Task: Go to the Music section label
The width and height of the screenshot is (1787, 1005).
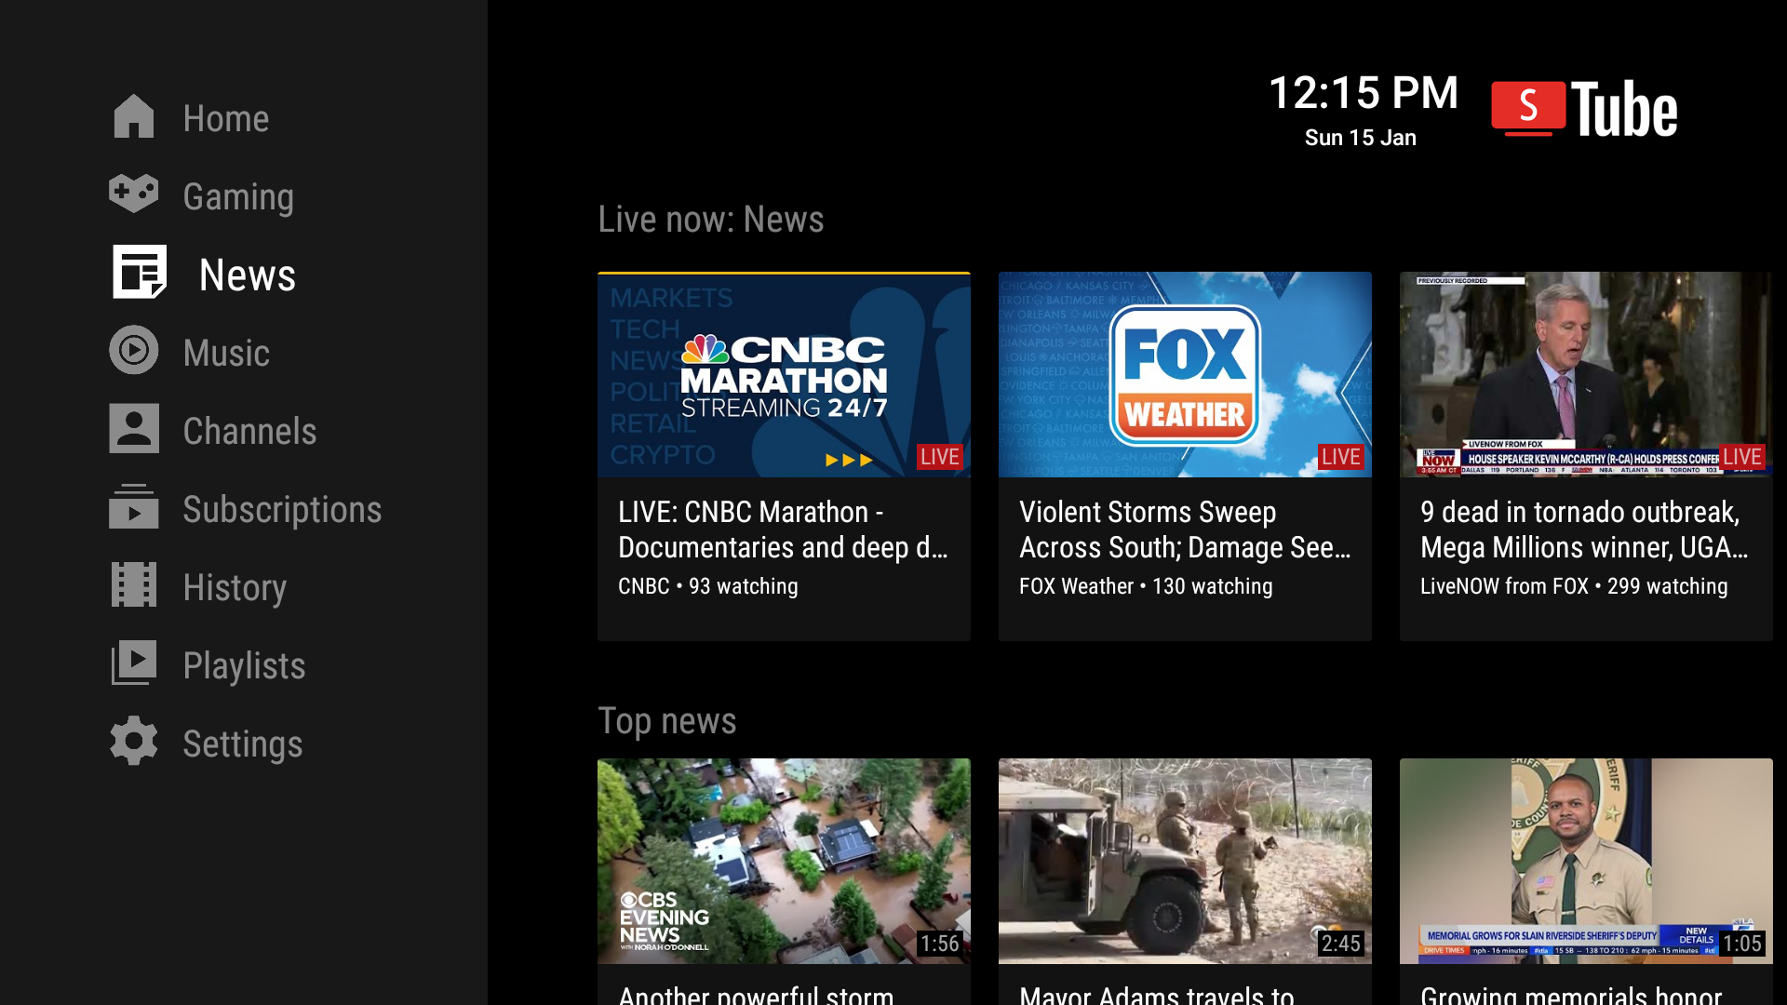Action: tap(226, 353)
